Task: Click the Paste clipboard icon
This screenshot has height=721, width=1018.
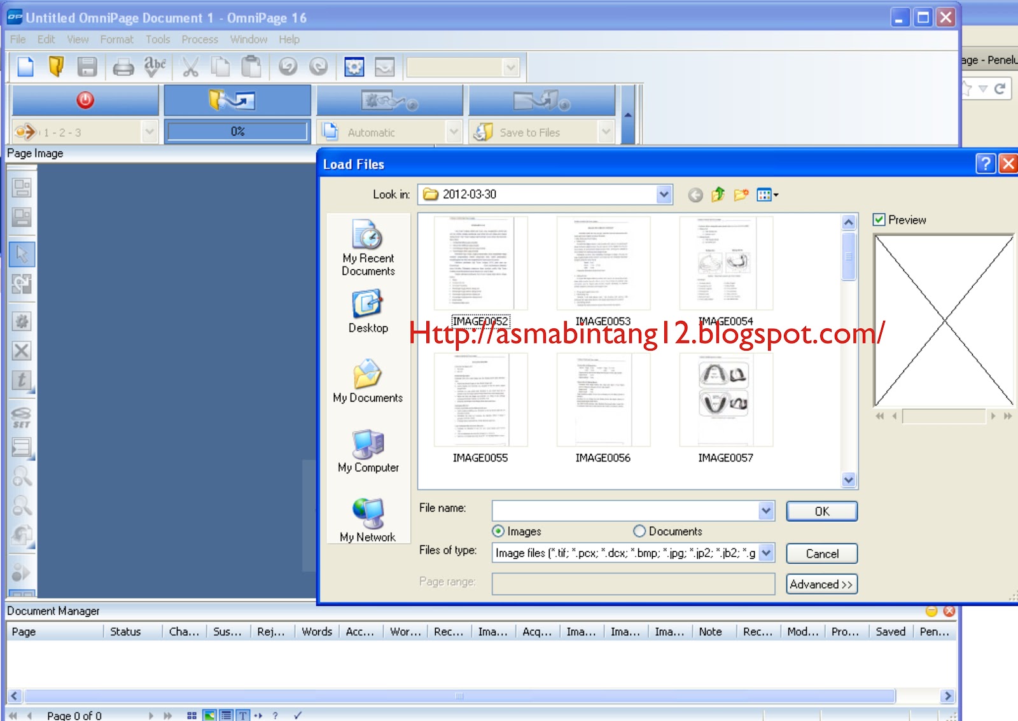Action: (x=251, y=66)
